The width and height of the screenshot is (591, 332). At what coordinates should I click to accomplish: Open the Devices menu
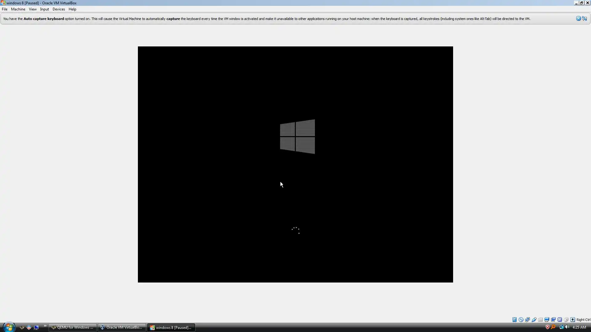(58, 9)
